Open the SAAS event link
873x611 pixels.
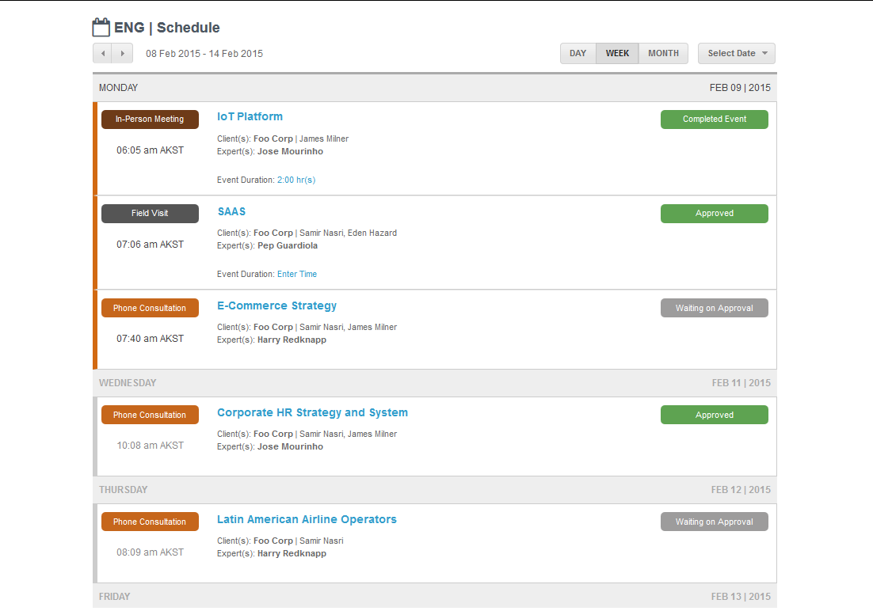click(x=231, y=211)
